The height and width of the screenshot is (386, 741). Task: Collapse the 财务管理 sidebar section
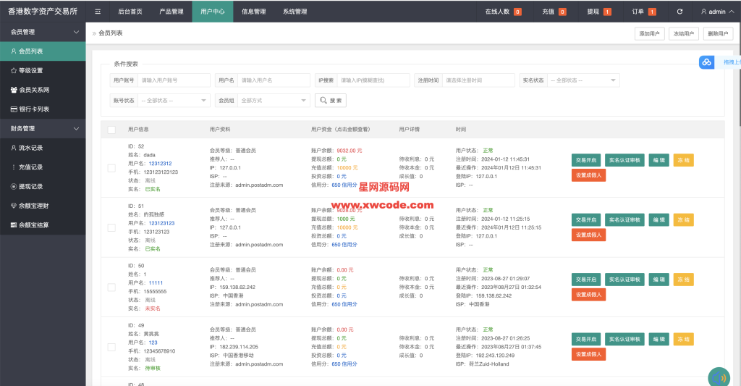pyautogui.click(x=77, y=129)
